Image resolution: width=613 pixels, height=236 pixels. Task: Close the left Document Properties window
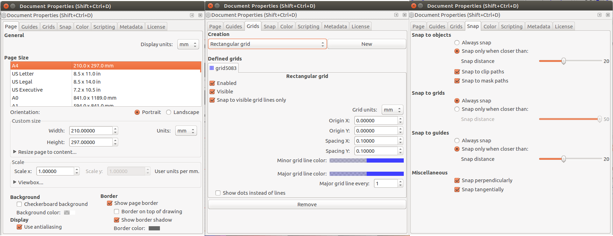[6, 6]
